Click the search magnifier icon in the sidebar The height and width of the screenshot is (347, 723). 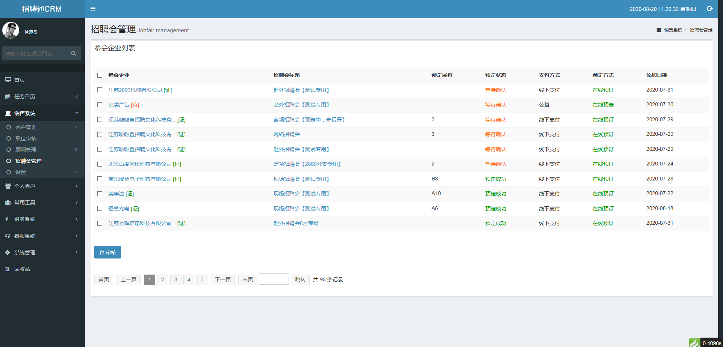tap(74, 54)
